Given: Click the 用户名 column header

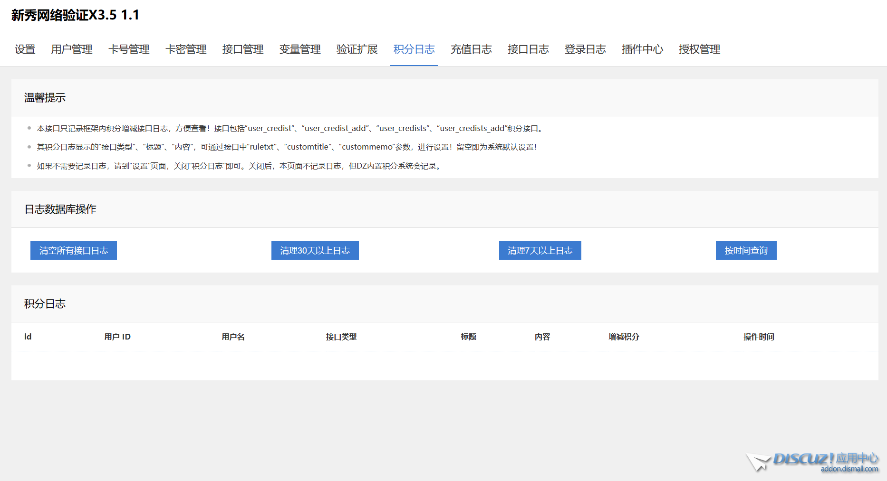Looking at the screenshot, I should click(233, 337).
